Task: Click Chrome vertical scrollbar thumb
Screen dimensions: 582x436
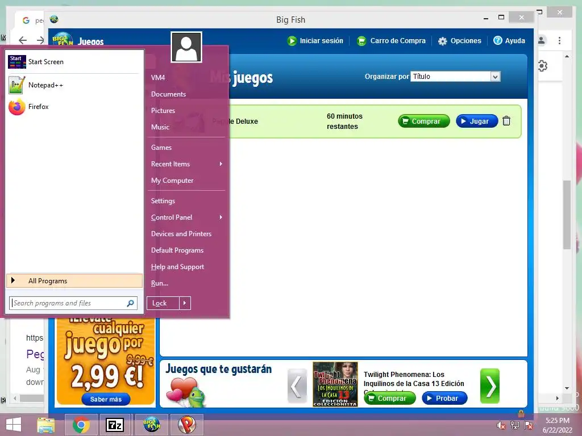Action: [567, 215]
